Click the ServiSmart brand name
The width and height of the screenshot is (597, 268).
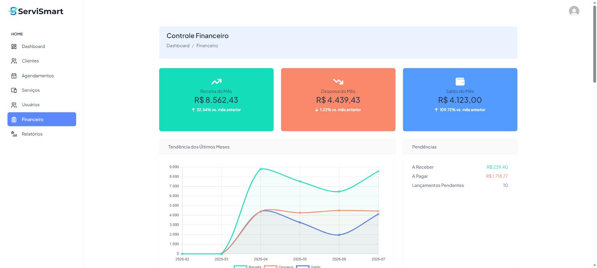point(41,11)
